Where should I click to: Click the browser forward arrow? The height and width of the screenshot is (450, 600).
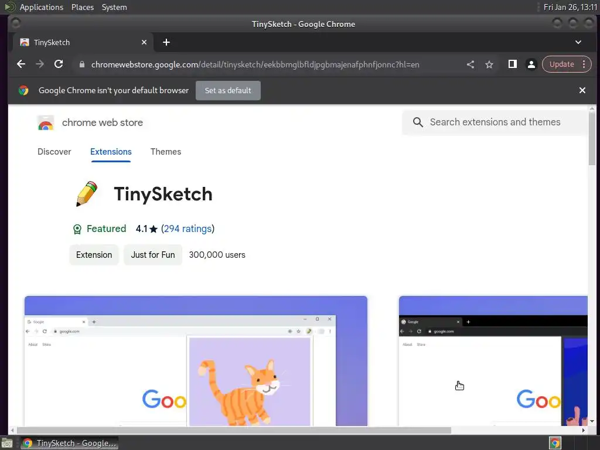pos(40,64)
